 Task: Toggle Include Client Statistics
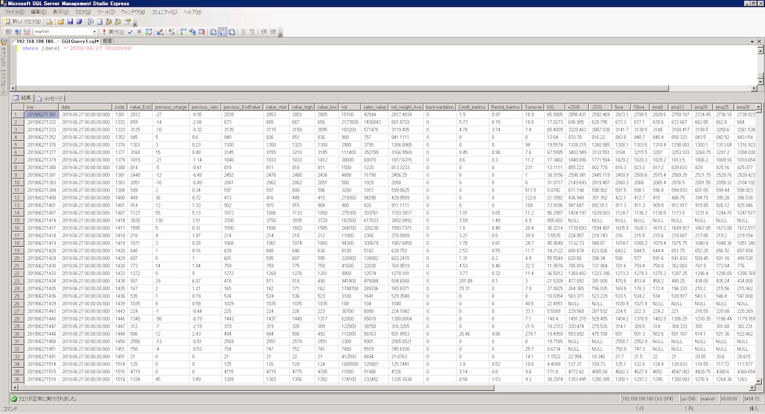(192, 31)
